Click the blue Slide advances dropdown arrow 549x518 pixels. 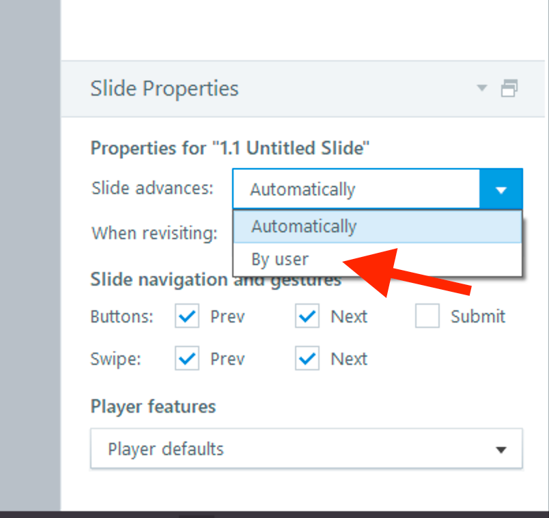[x=501, y=189]
